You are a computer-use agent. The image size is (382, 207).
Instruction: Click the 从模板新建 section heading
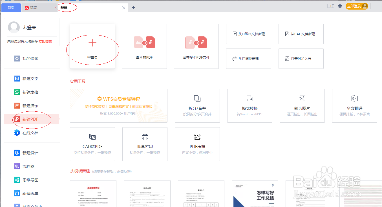(80, 171)
